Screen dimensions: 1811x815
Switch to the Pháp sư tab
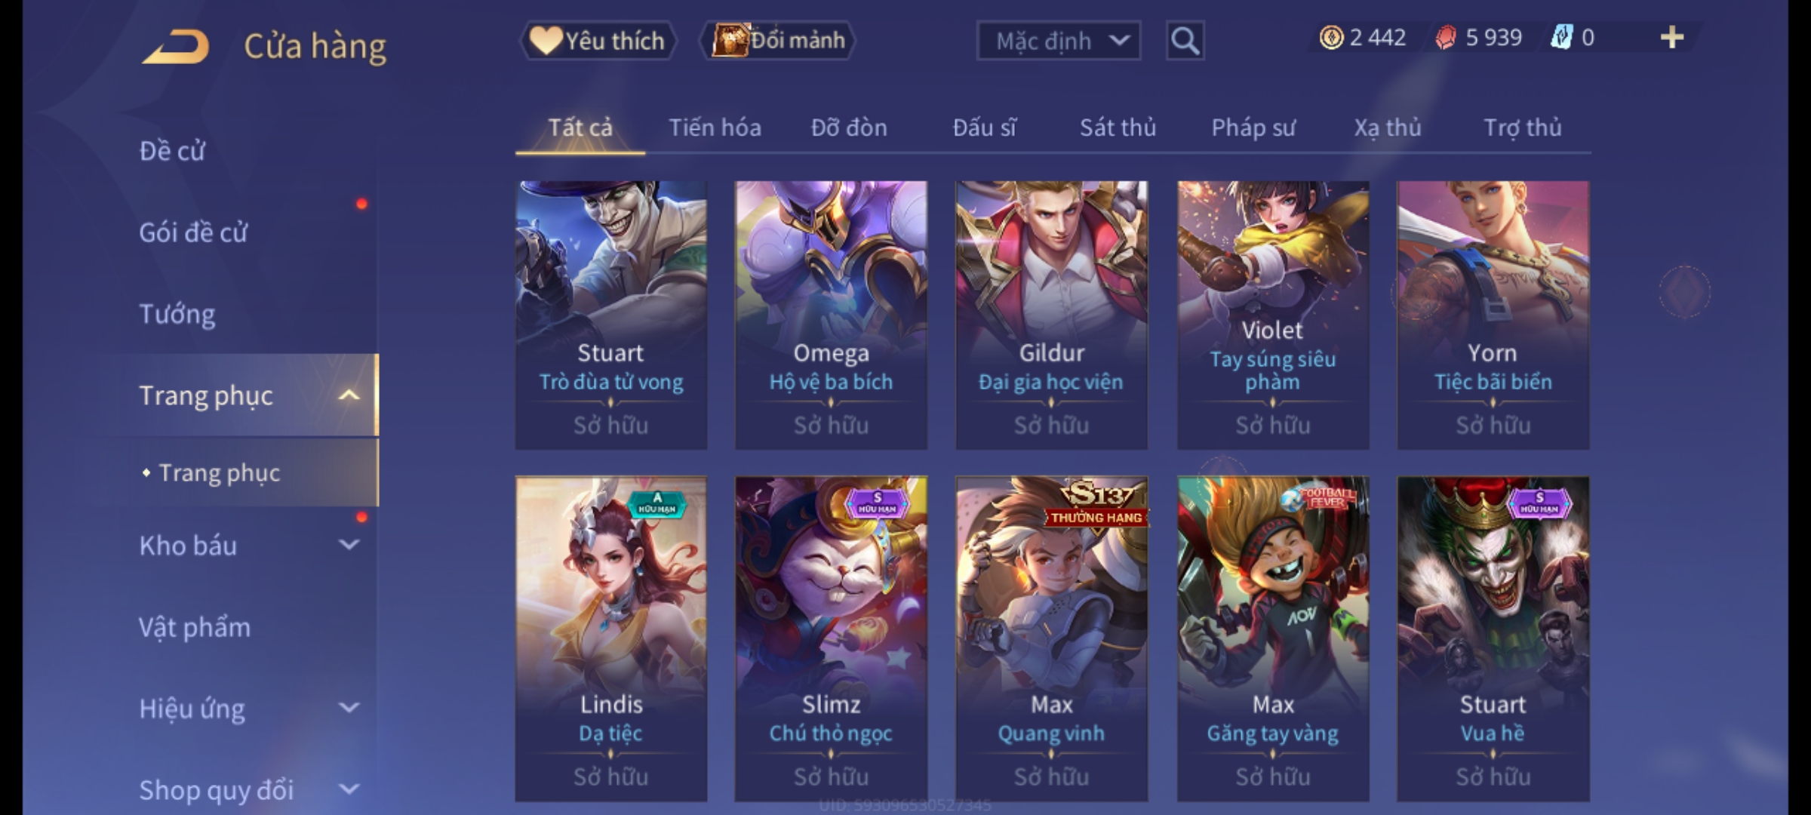coord(1253,128)
